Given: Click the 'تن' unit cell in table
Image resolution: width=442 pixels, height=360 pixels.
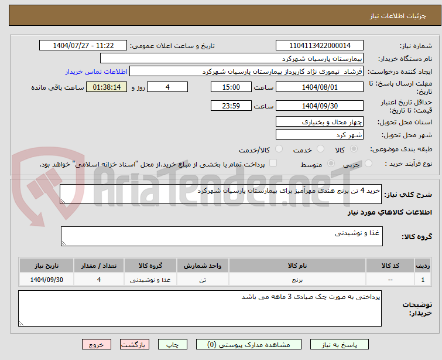Looking at the screenshot, I should pyautogui.click(x=203, y=280).
